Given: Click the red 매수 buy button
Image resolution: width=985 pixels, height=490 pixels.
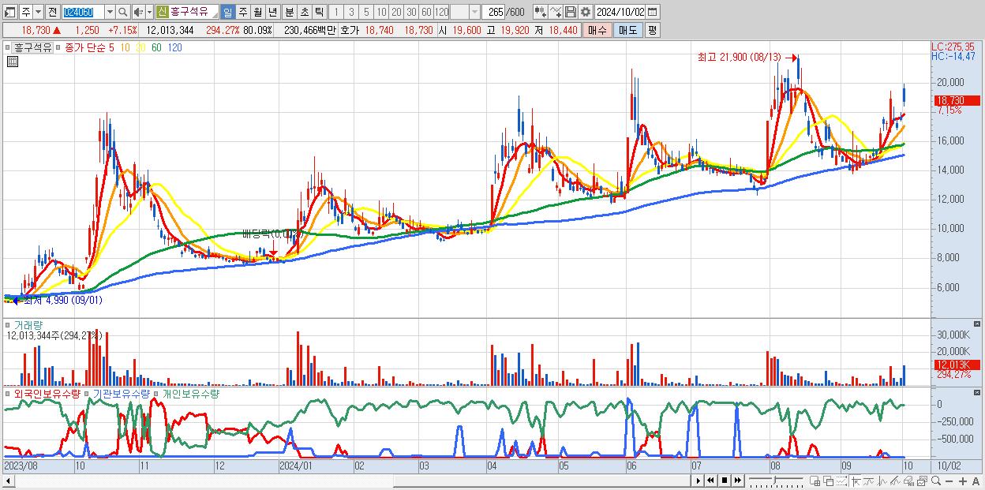Looking at the screenshot, I should tap(597, 30).
